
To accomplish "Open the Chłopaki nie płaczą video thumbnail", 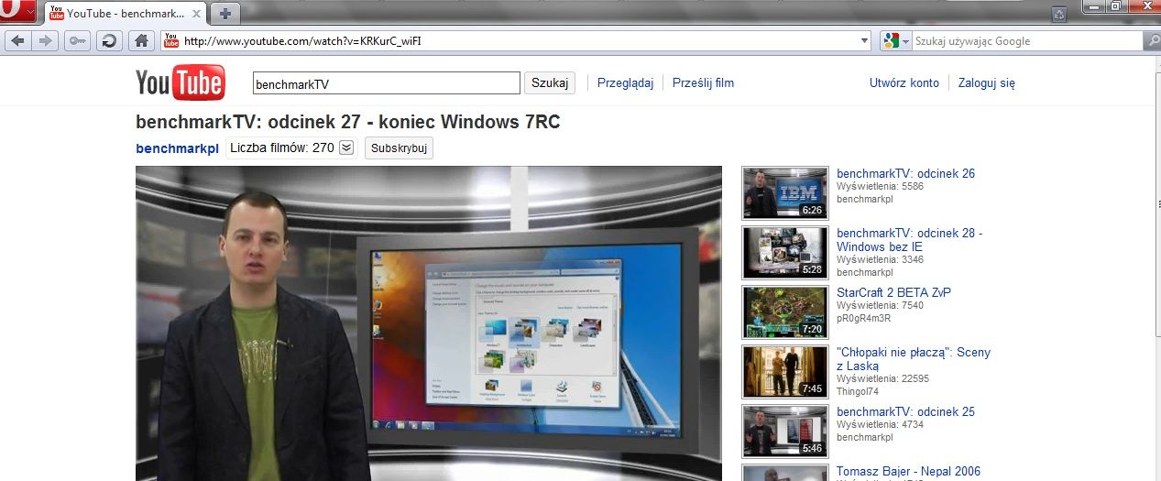I will (785, 371).
